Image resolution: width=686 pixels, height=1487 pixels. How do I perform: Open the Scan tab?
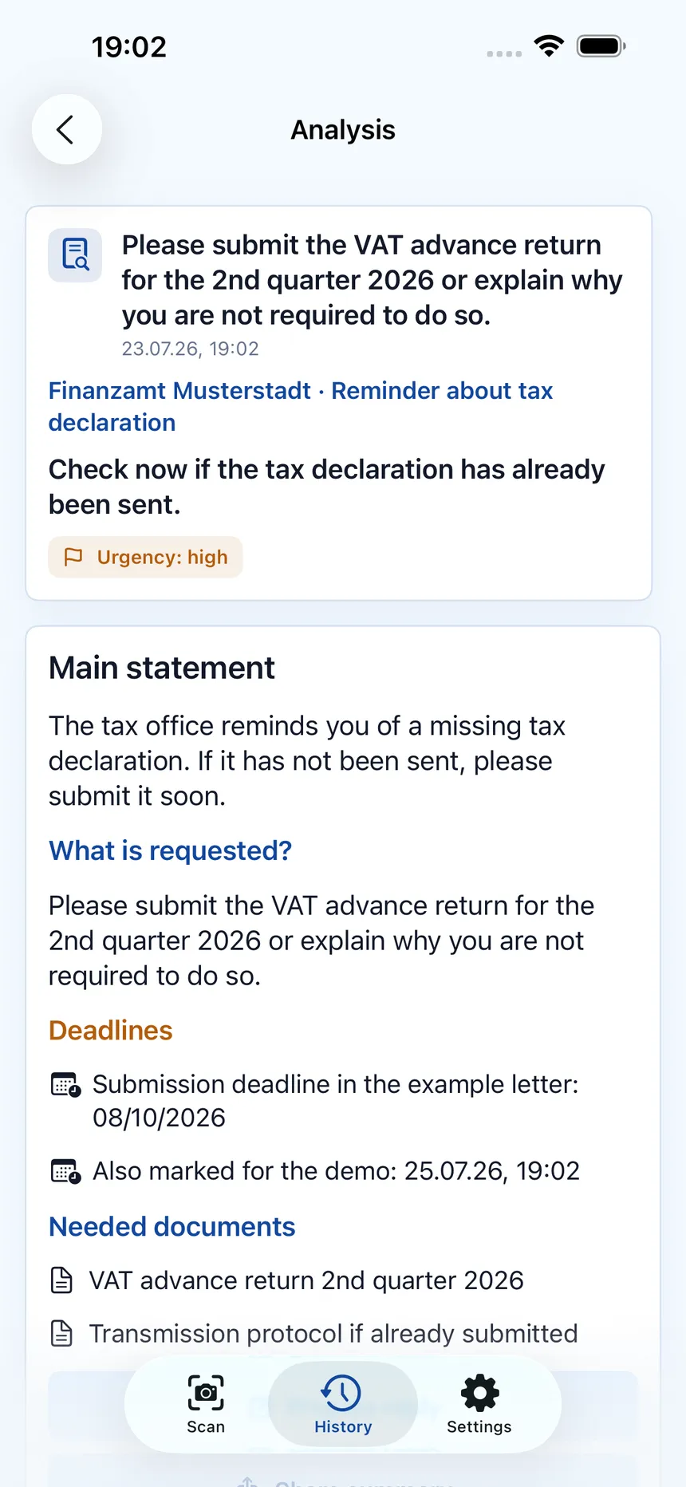point(206,1405)
